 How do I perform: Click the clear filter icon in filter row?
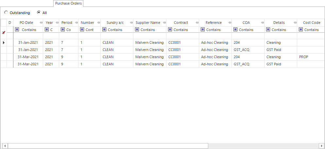pyautogui.click(x=4, y=33)
